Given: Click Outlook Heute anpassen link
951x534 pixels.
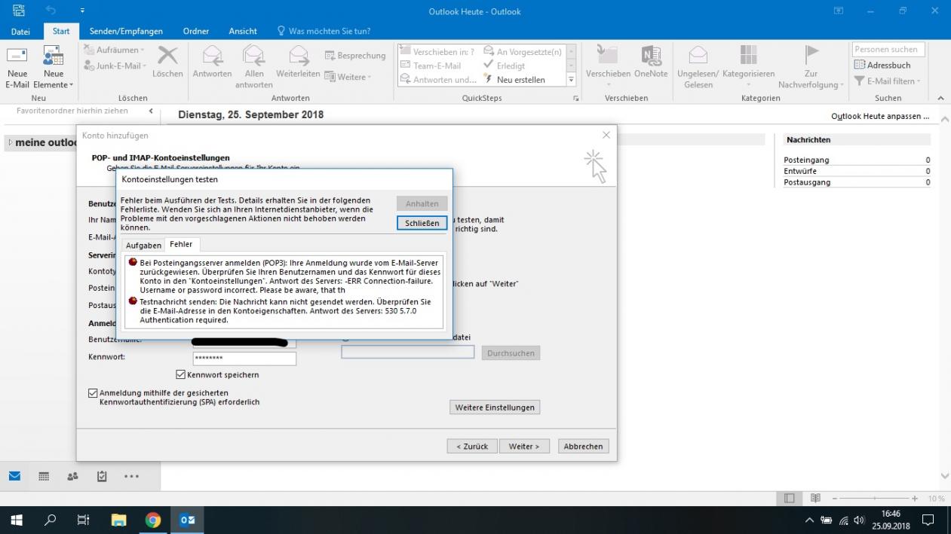Looking at the screenshot, I should coord(880,116).
